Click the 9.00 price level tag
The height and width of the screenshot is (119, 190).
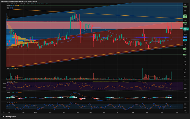(185, 55)
